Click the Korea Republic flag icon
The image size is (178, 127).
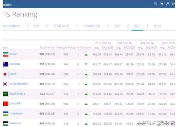point(5,84)
